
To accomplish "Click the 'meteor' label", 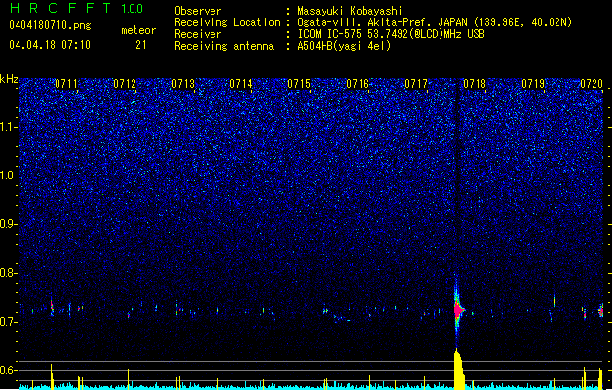I will tap(138, 30).
